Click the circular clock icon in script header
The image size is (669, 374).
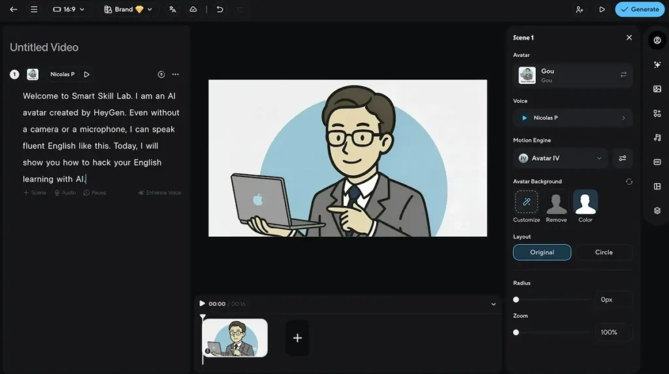[x=161, y=75]
